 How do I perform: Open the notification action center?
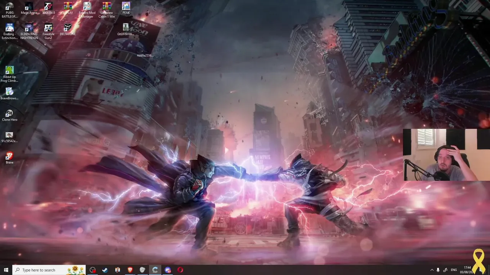point(482,270)
